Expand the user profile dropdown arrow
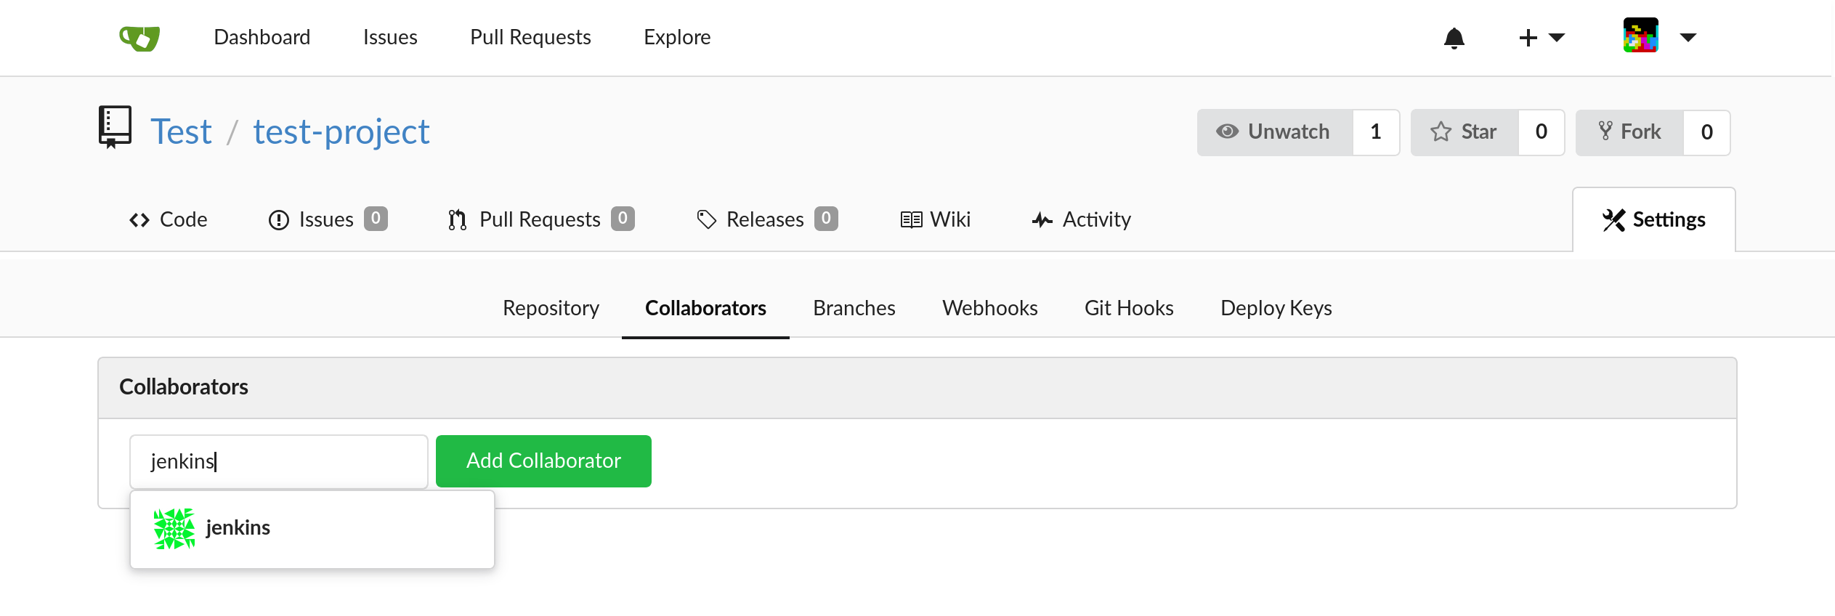The image size is (1835, 616). 1688,38
